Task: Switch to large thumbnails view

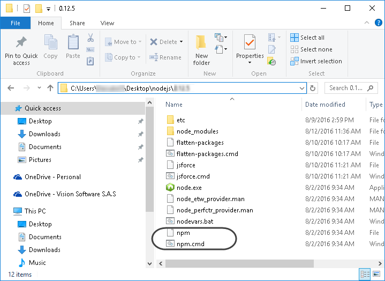Action: 376,274
